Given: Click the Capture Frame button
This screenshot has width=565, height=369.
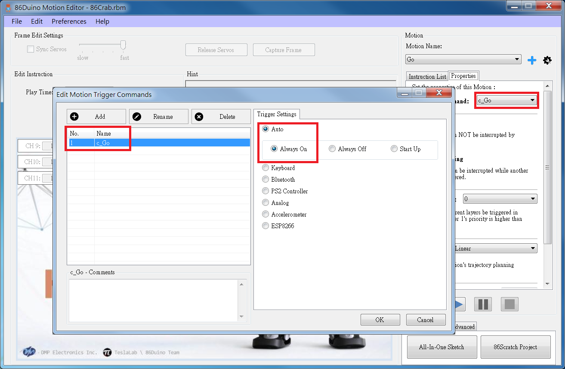Looking at the screenshot, I should point(284,50).
